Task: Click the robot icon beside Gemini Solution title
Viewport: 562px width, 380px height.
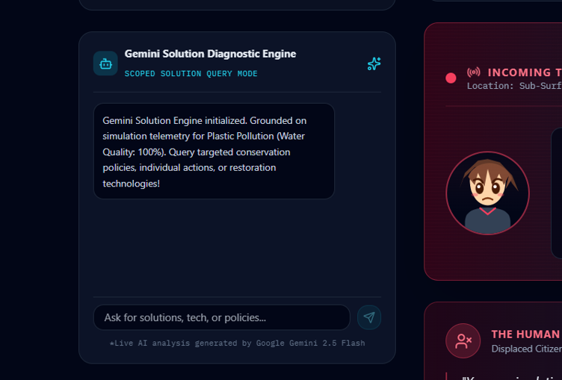Action: [105, 63]
